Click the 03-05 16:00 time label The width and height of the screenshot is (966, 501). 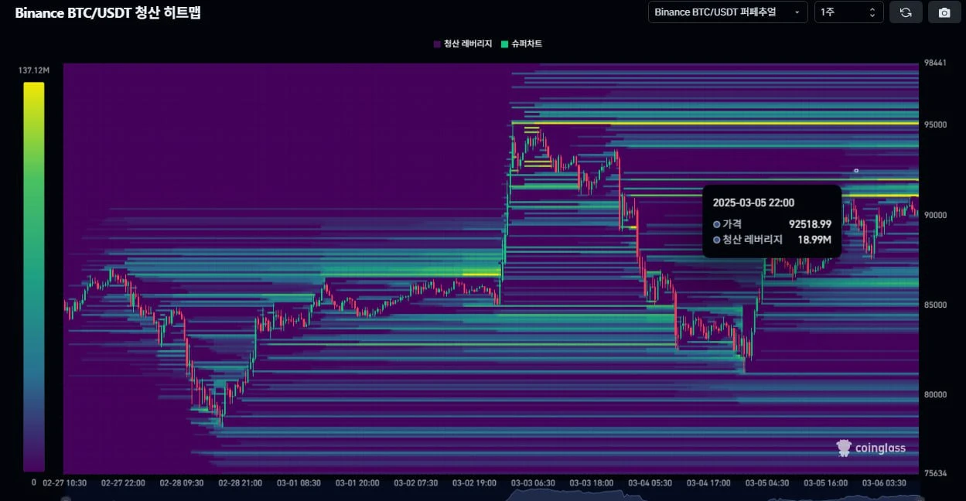pos(825,482)
